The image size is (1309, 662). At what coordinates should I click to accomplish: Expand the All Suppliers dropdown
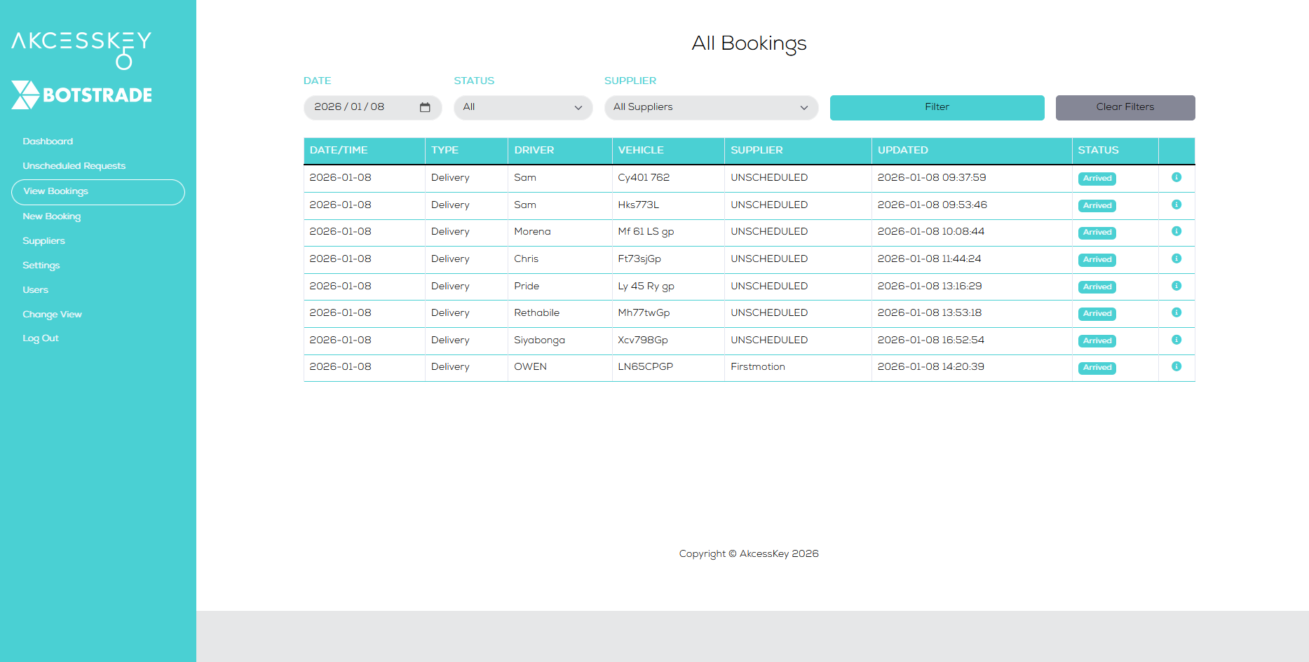710,107
